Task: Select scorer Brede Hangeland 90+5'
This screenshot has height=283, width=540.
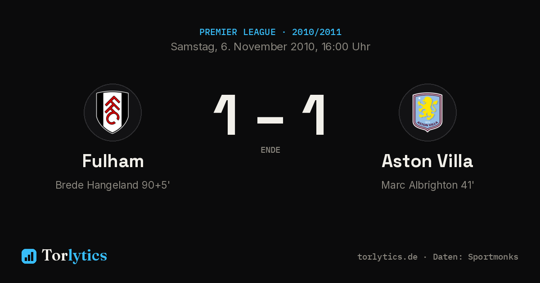Action: pos(112,185)
